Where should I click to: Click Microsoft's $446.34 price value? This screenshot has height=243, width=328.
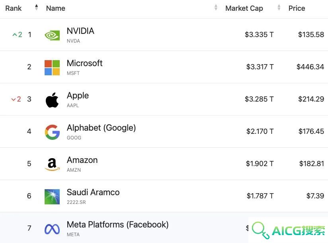pyautogui.click(x=310, y=67)
